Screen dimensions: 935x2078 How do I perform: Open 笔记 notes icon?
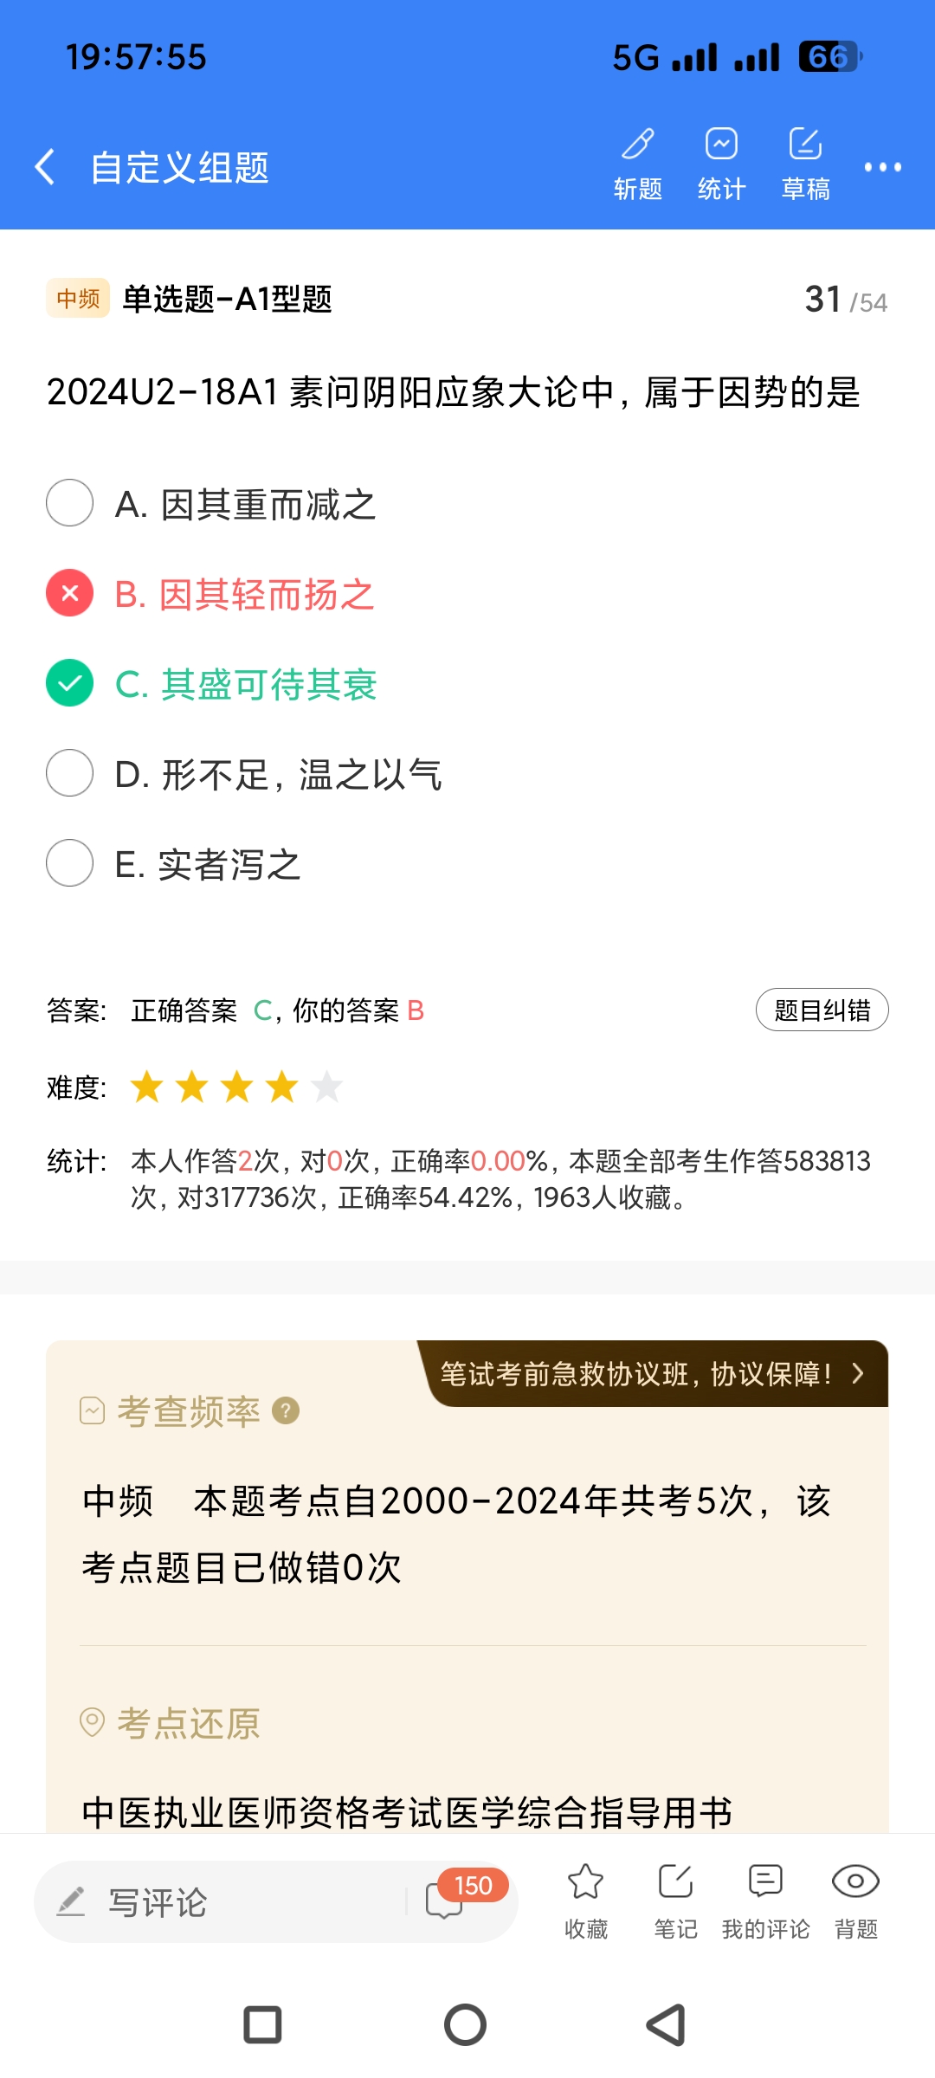[x=675, y=1882]
